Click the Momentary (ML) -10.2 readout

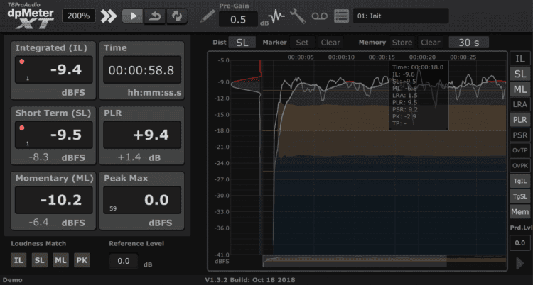pos(53,199)
